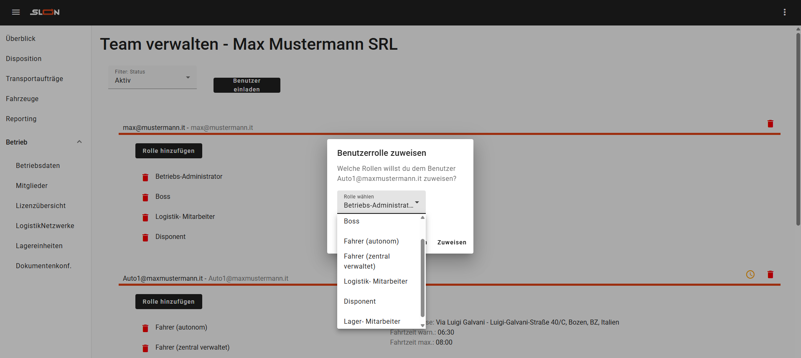Collapse the Betrieb sidebar section
Image resolution: width=801 pixels, height=358 pixels.
79,142
